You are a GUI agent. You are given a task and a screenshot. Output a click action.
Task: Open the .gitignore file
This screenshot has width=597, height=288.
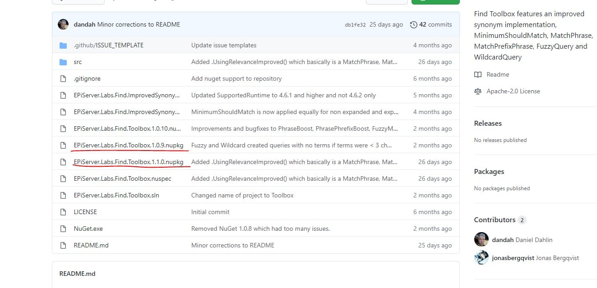click(x=87, y=78)
